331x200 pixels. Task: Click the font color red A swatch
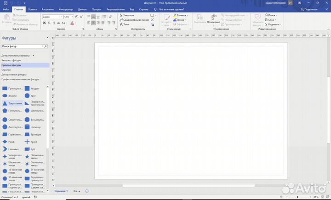point(72,23)
